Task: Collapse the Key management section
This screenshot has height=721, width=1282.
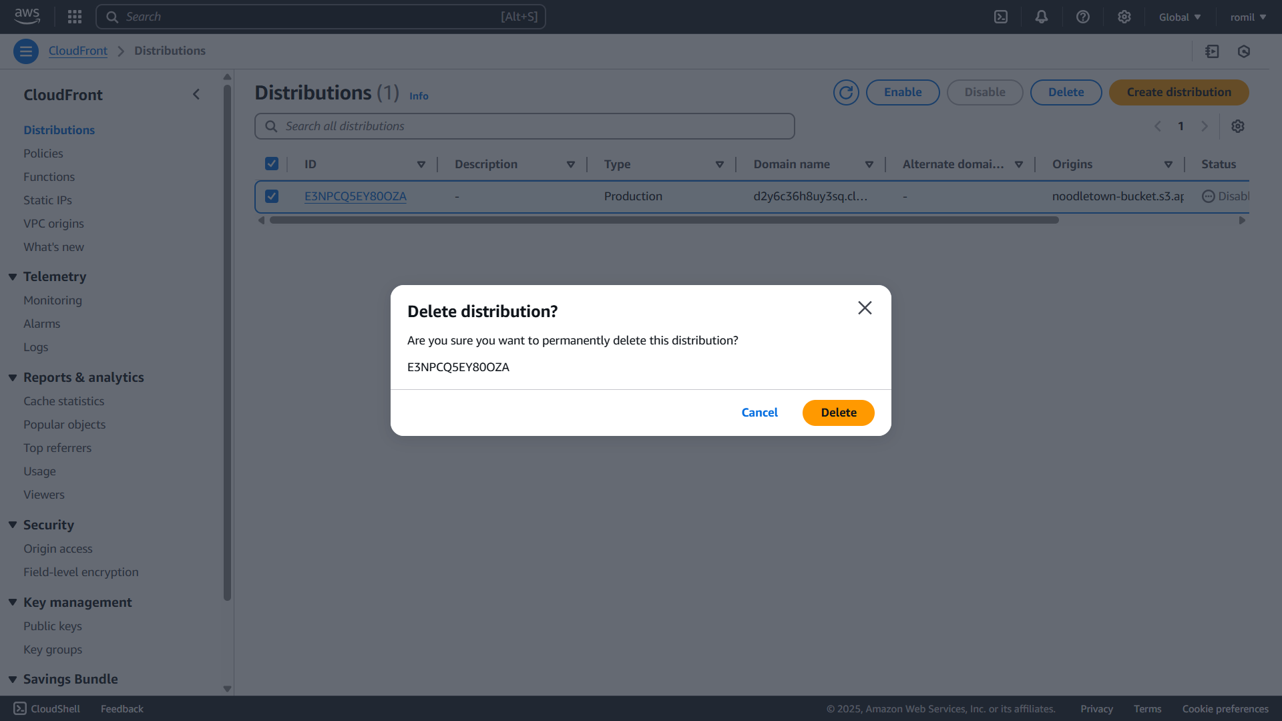Action: pyautogui.click(x=13, y=602)
